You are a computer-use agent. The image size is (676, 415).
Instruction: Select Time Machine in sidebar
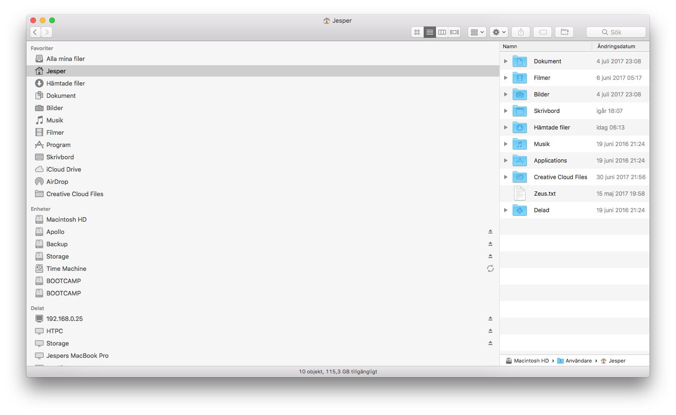pyautogui.click(x=263, y=268)
